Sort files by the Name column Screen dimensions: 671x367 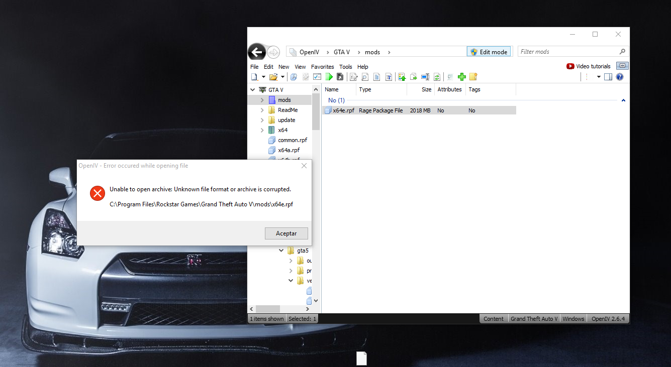[339, 89]
